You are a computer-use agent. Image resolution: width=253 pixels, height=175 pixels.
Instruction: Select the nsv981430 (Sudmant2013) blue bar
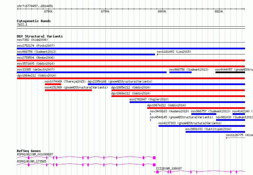point(231,120)
